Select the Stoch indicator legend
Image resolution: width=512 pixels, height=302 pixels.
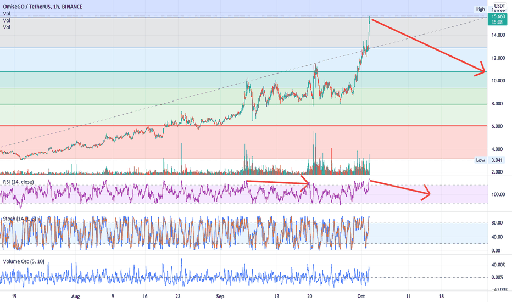19,219
